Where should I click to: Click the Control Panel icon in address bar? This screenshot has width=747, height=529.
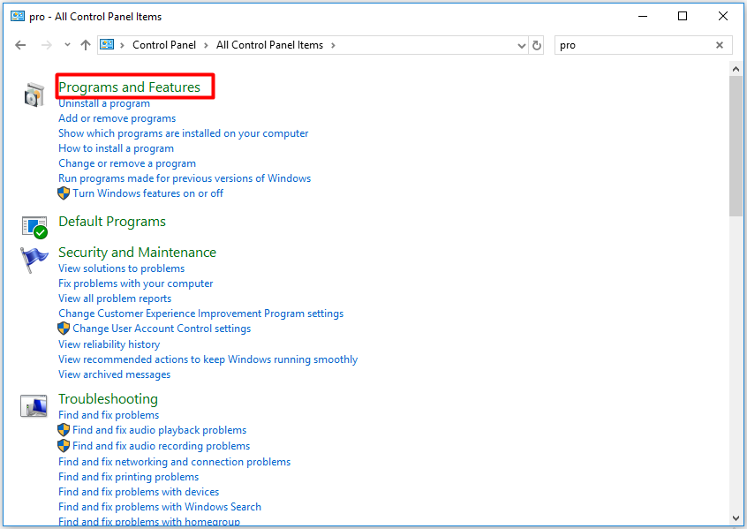coord(107,44)
